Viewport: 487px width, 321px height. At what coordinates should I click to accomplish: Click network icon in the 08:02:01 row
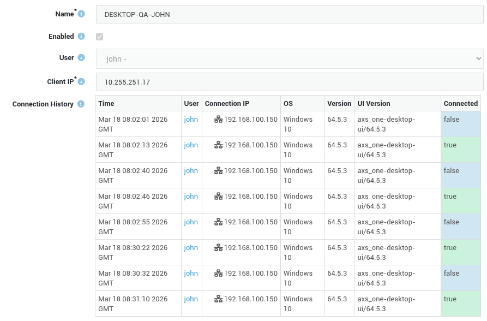(x=218, y=120)
